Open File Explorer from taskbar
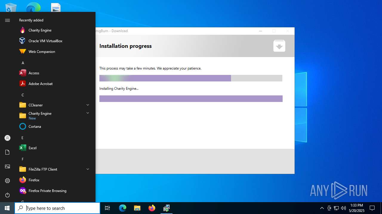Screen dimensions: 382x214 [x=137, y=208]
